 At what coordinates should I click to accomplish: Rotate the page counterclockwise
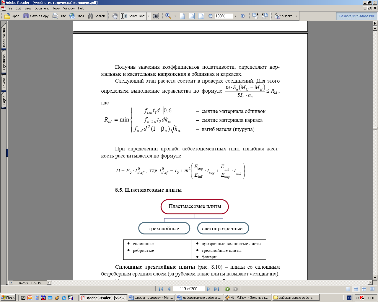point(265,16)
